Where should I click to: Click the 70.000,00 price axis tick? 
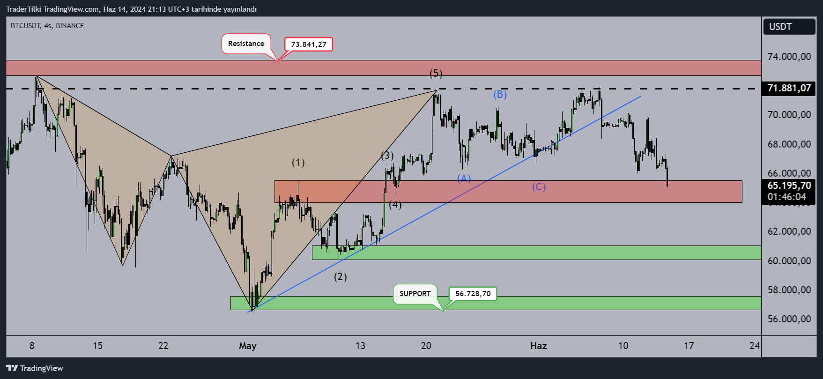click(x=789, y=115)
